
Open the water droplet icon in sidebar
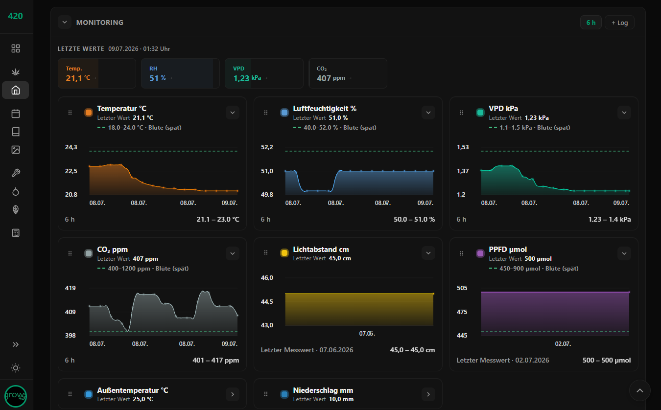[16, 191]
